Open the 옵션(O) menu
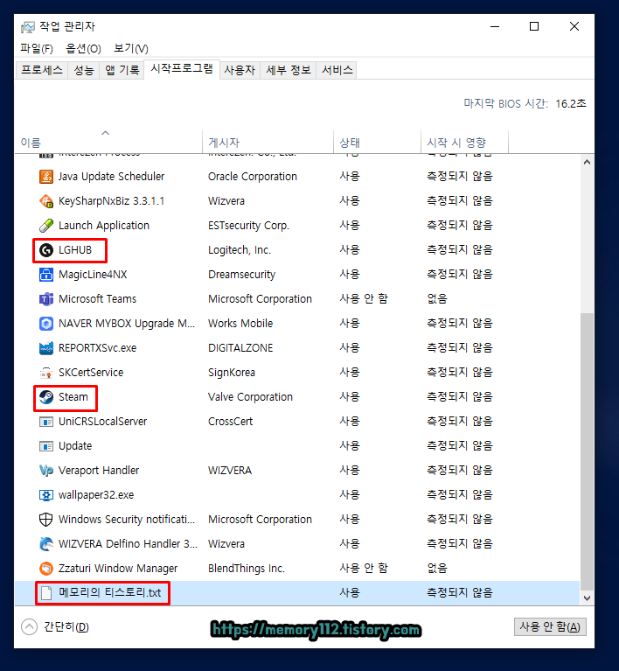This screenshot has height=671, width=619. point(83,48)
